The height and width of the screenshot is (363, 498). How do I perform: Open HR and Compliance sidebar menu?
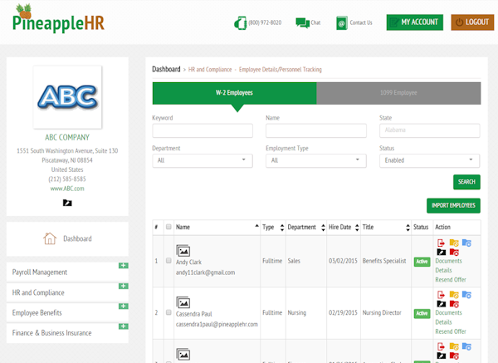[x=38, y=292]
